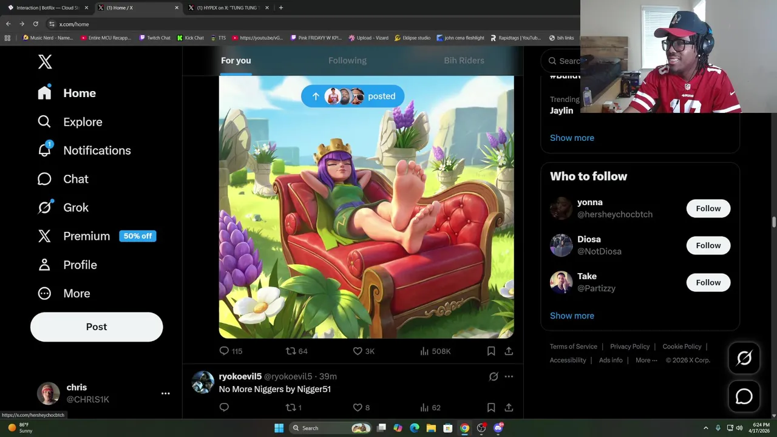
Task: Share the image post
Action: 509,351
